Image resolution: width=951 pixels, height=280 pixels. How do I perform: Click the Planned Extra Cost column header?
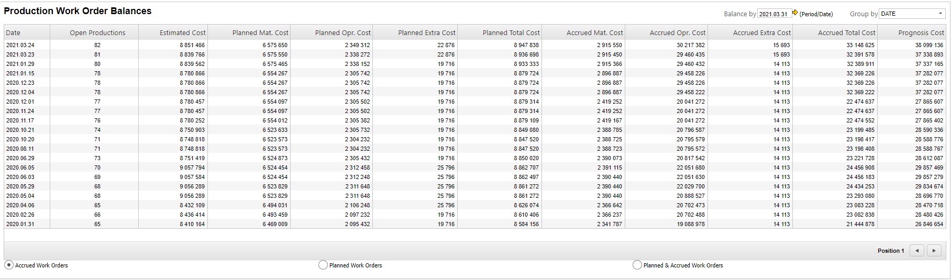[426, 32]
